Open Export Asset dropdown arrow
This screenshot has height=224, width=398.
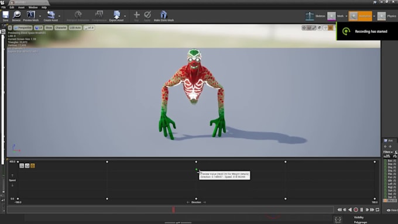(125, 16)
